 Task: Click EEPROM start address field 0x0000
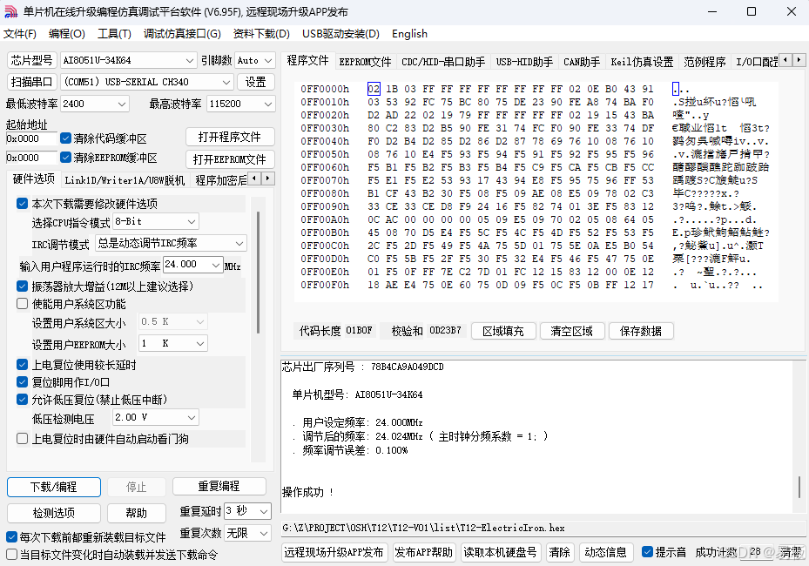point(31,158)
